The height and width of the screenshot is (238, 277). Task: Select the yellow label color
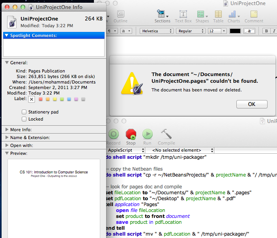point(55,99)
